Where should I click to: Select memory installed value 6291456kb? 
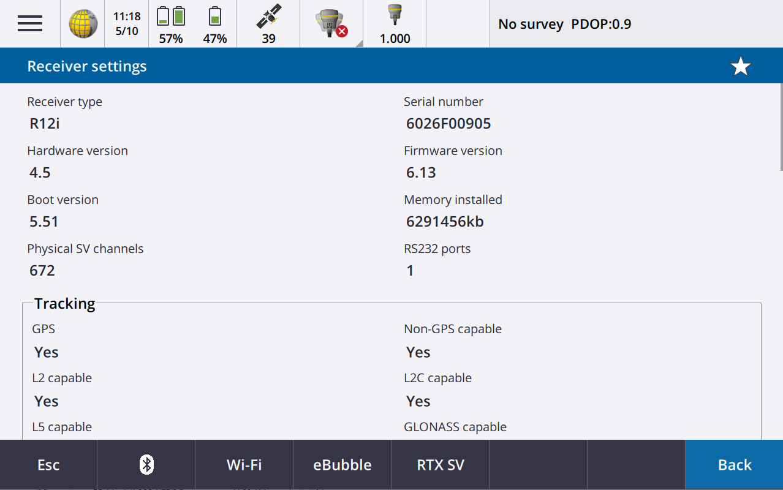[445, 222]
